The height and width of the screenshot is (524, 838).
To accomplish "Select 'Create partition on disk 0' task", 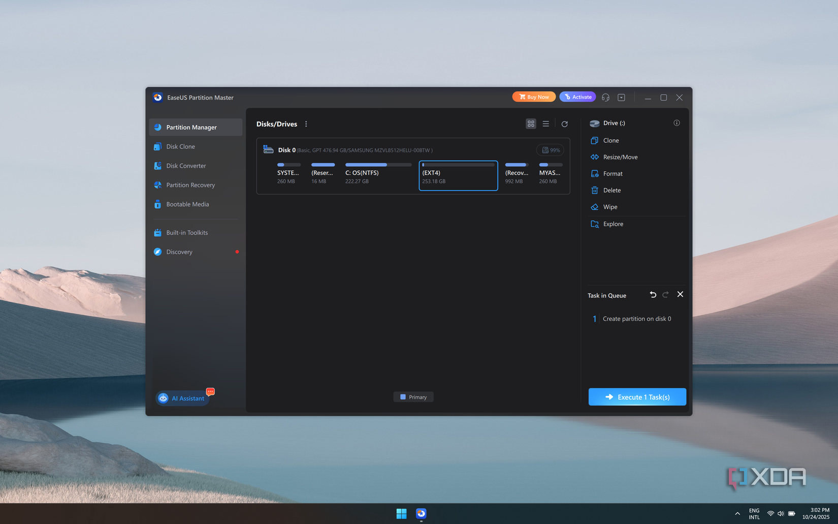I will (x=637, y=319).
